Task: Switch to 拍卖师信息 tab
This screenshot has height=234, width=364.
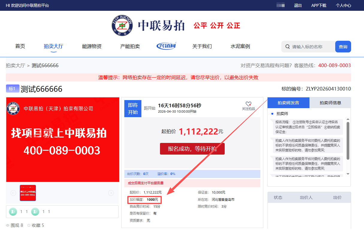Action: (x=330, y=103)
